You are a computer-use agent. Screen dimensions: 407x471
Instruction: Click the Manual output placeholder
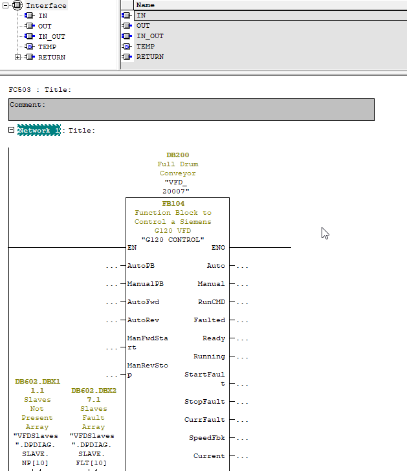pos(242,284)
